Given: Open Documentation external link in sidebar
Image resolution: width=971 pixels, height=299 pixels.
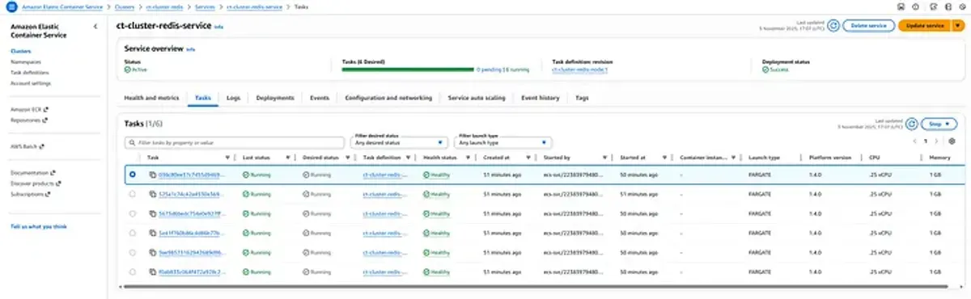Looking at the screenshot, I should click(x=33, y=173).
